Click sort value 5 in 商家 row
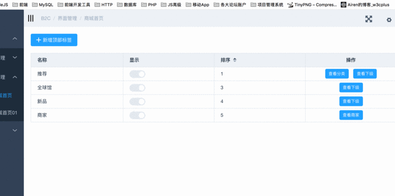 pyautogui.click(x=222, y=115)
